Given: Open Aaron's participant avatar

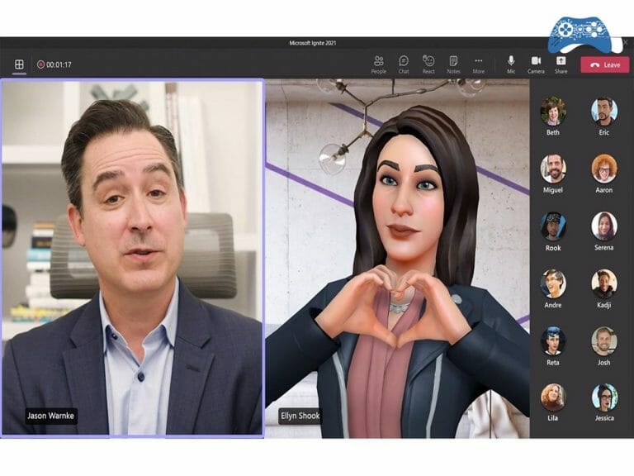Looking at the screenshot, I should tap(603, 169).
